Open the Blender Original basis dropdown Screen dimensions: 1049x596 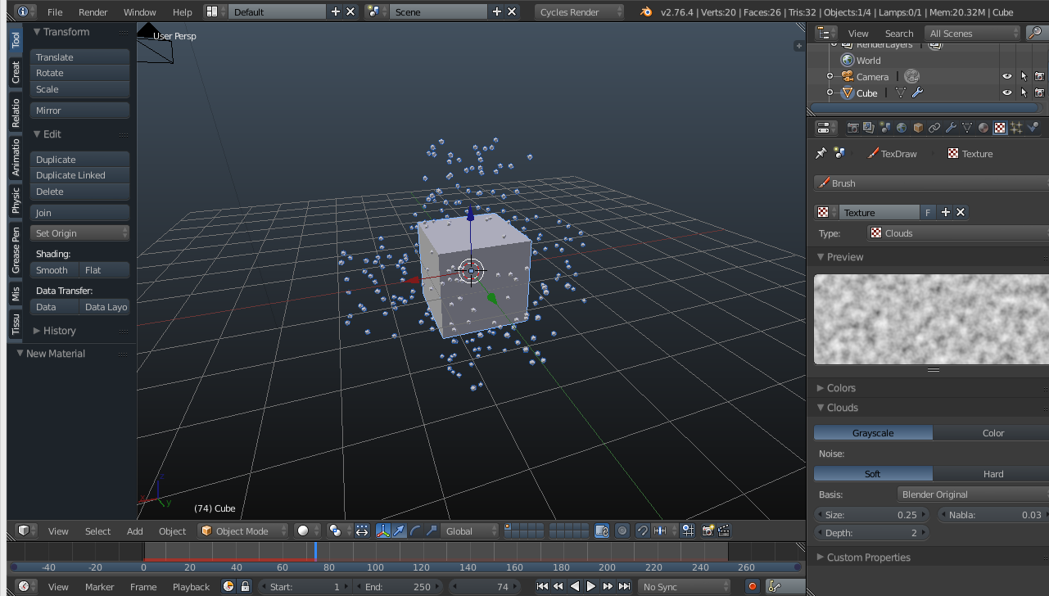tap(973, 494)
